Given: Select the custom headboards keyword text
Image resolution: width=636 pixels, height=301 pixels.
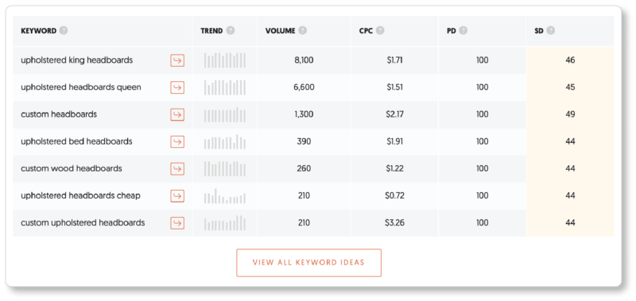Looking at the screenshot, I should point(59,114).
